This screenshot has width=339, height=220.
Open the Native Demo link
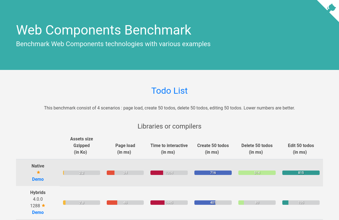click(38, 179)
